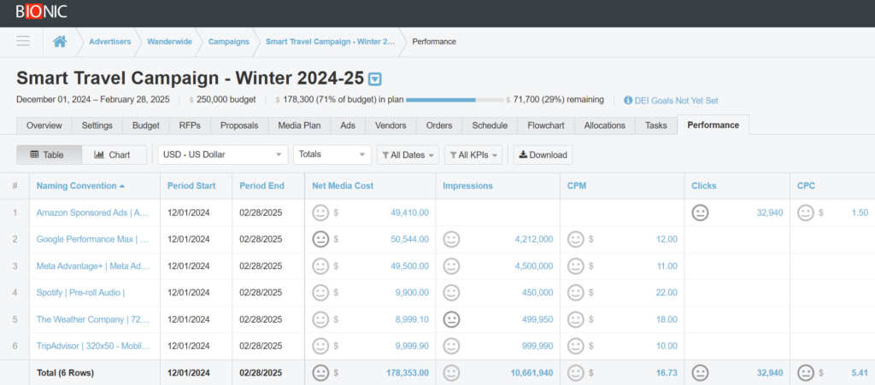This screenshot has width=875, height=385.
Task: Open All KPIs filter dropdown
Action: coord(473,155)
